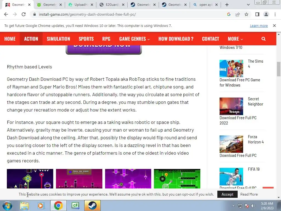Click the Action Center flag tray icon
Viewport: 281px width, 211px height.
click(247, 206)
